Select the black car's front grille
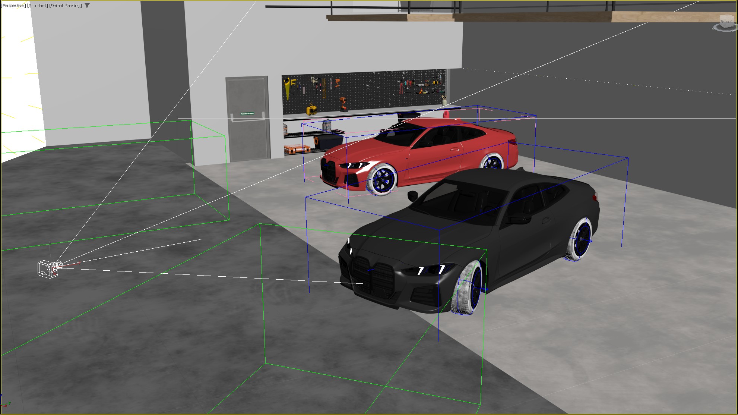The image size is (738, 415). [x=373, y=277]
